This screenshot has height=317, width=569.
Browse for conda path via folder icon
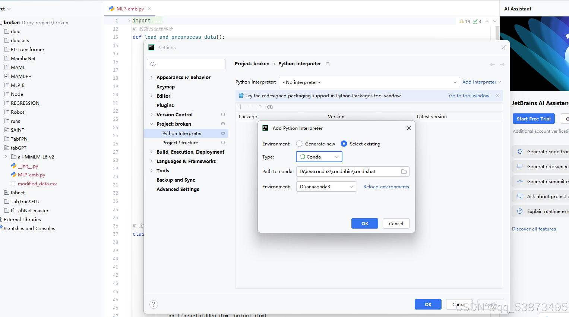(404, 172)
